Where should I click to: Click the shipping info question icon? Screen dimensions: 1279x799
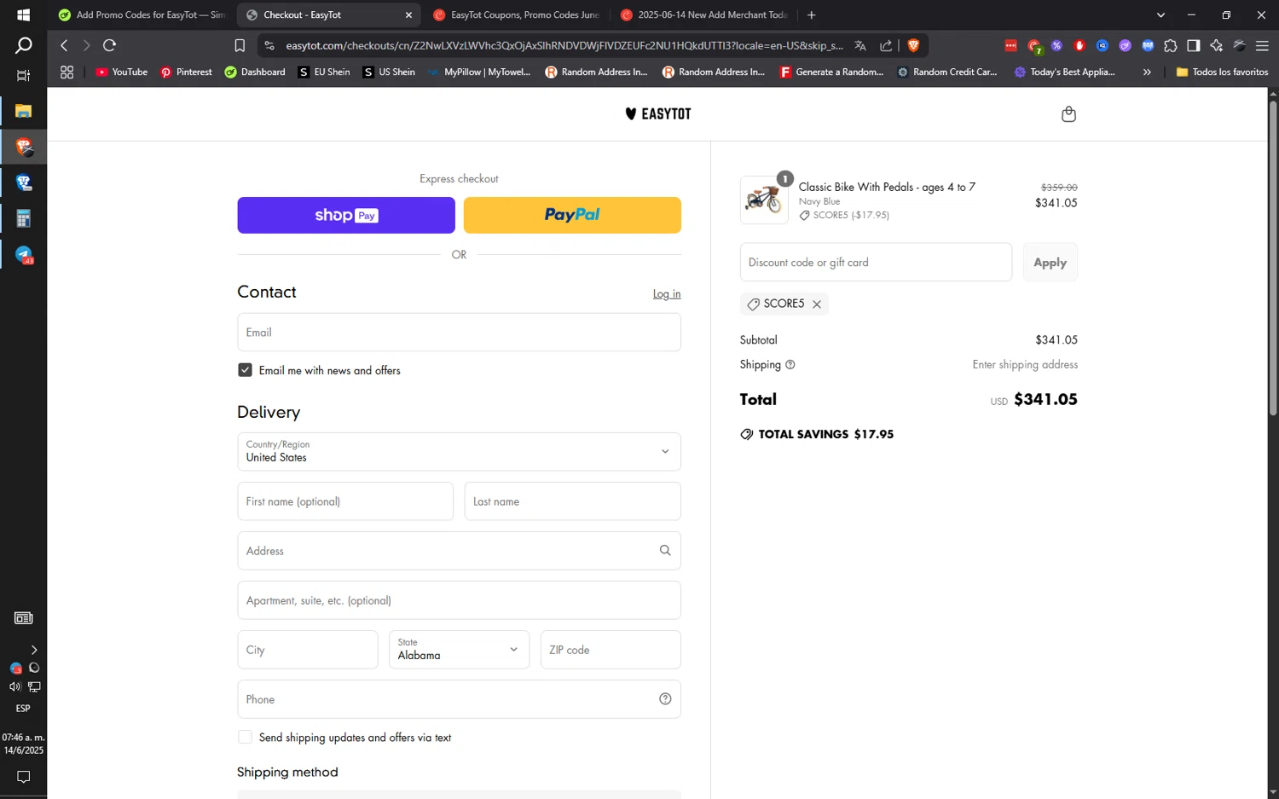(790, 365)
